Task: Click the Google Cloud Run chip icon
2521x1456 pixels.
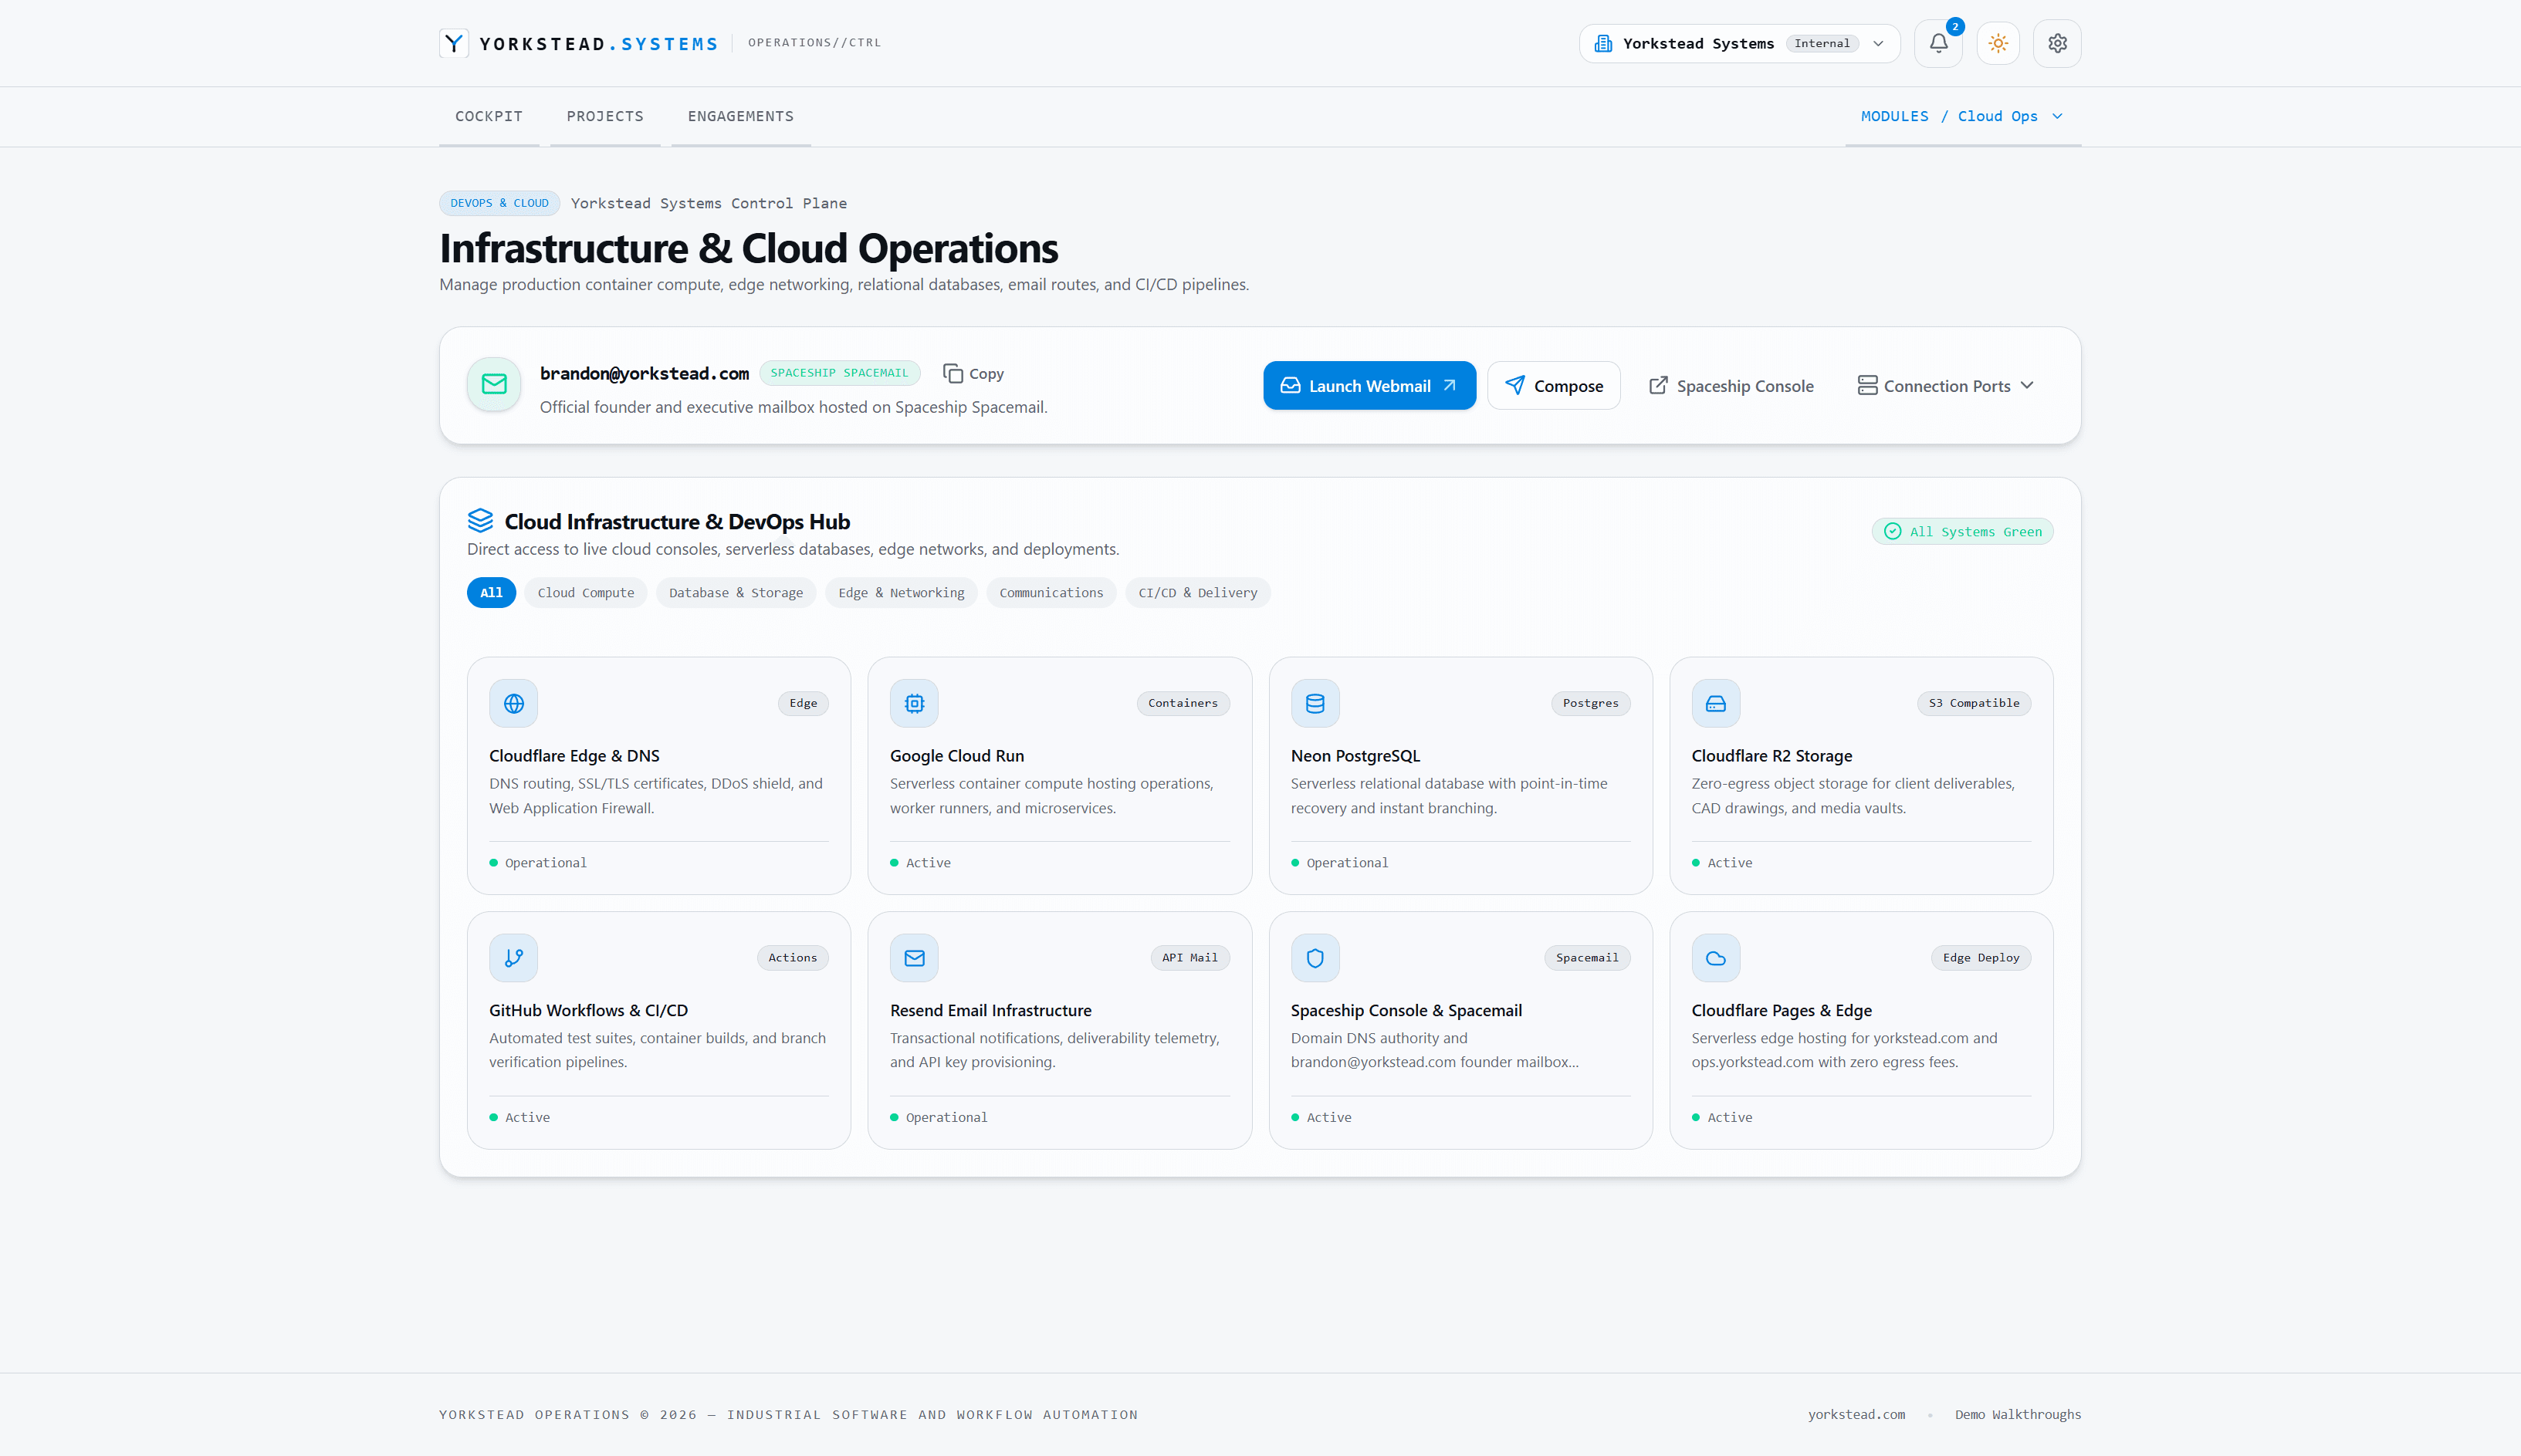Action: pos(915,703)
